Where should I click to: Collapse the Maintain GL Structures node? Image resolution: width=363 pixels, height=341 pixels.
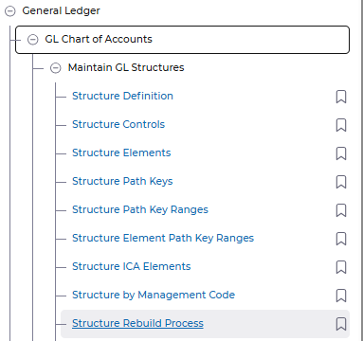55,68
